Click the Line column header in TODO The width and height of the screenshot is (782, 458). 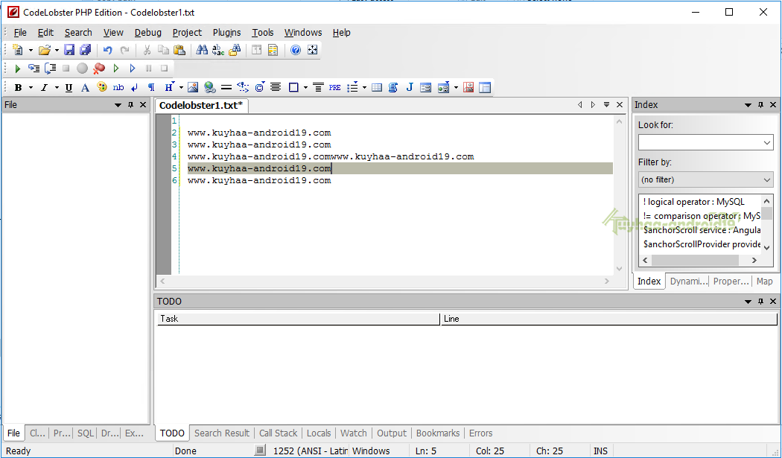(609, 319)
